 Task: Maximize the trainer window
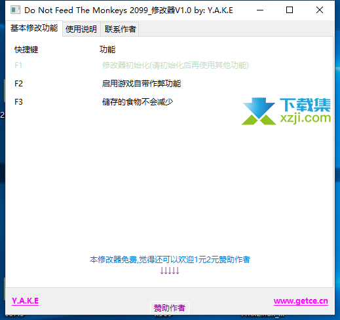point(290,10)
